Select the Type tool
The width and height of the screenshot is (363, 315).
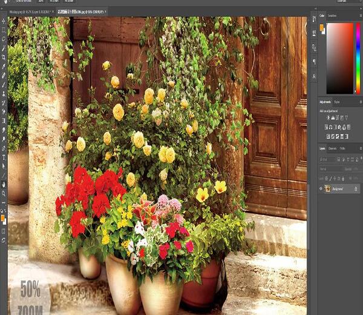[x=4, y=157]
